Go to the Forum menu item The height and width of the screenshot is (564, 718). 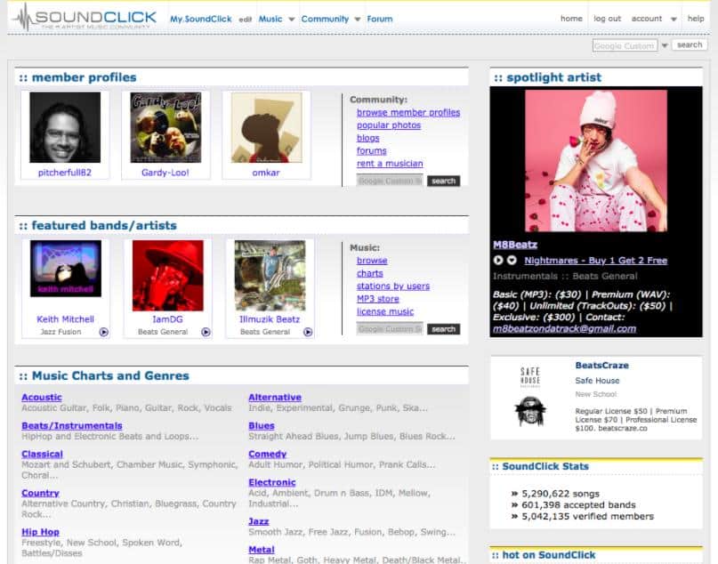[380, 19]
